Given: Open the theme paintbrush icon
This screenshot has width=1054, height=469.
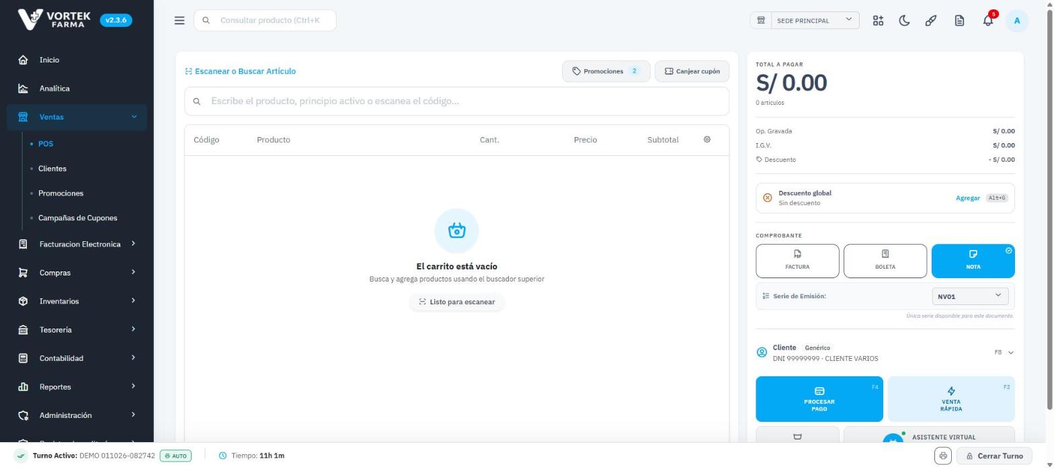Looking at the screenshot, I should (x=931, y=20).
